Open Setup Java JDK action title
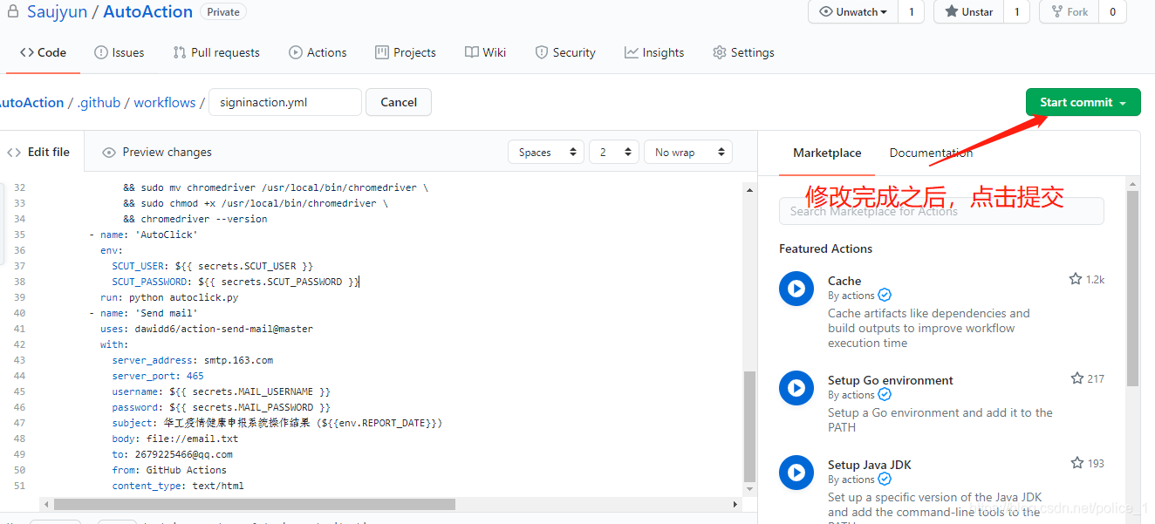The width and height of the screenshot is (1155, 524). click(870, 465)
